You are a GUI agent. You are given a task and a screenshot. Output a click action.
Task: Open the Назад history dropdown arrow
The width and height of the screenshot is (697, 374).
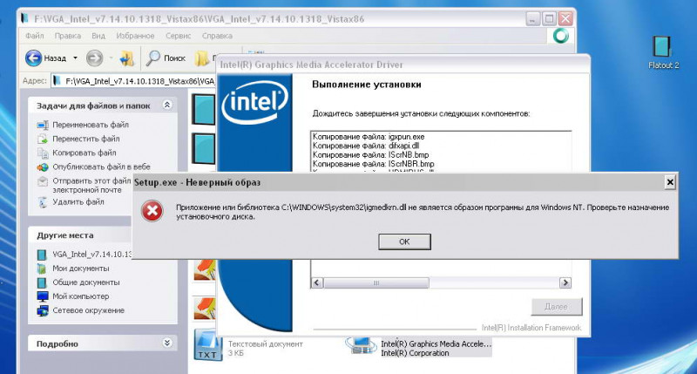[x=75, y=58]
